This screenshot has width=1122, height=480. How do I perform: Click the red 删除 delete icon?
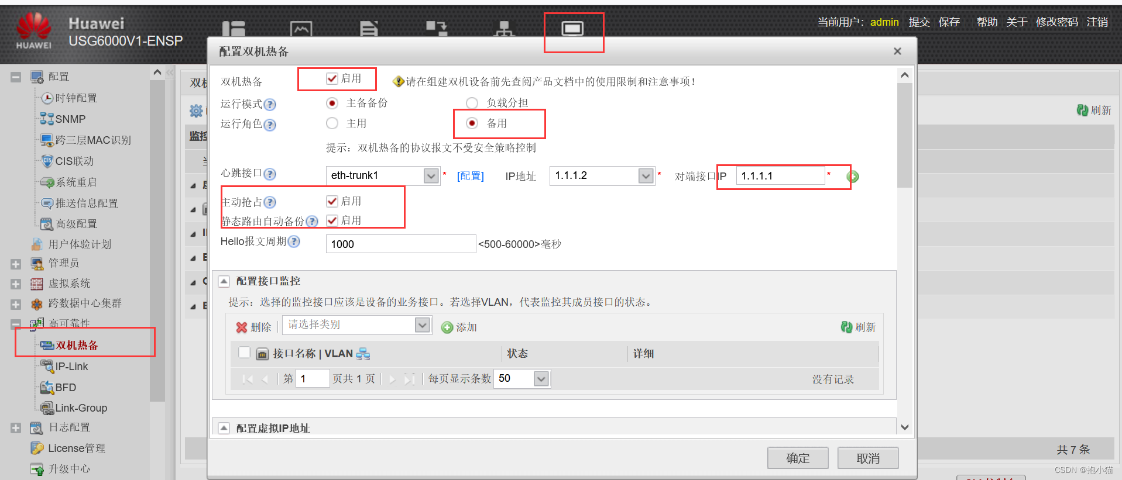coord(242,327)
